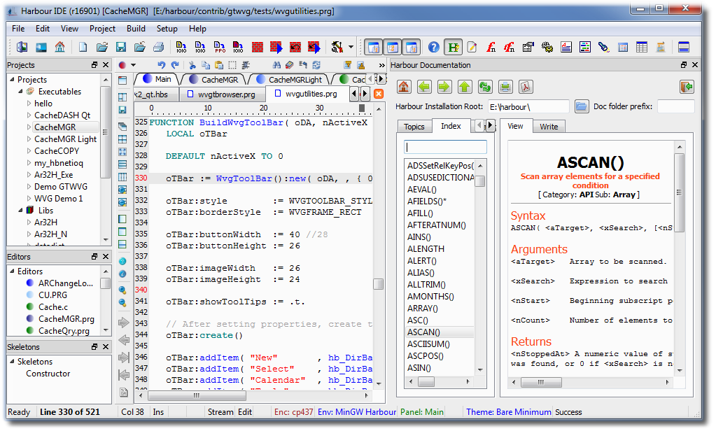716x431 pixels.
Task: Toggle the Ins insert mode status indicator
Action: [x=158, y=412]
